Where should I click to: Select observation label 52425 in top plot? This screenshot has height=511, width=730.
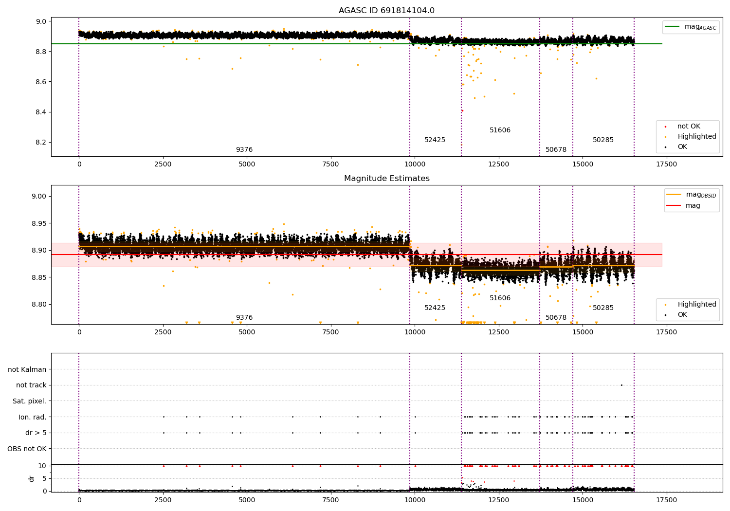[435, 140]
